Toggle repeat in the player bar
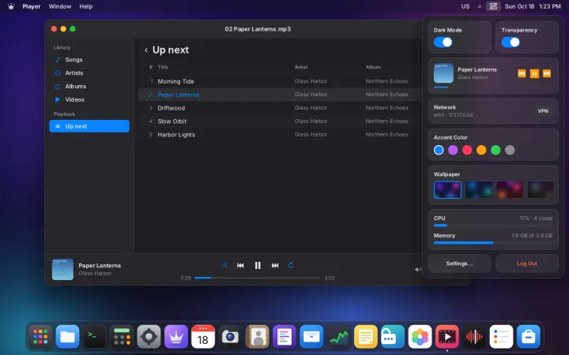 coord(291,266)
